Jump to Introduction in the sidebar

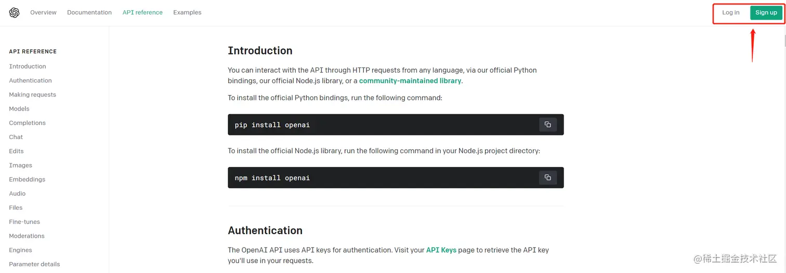point(28,66)
